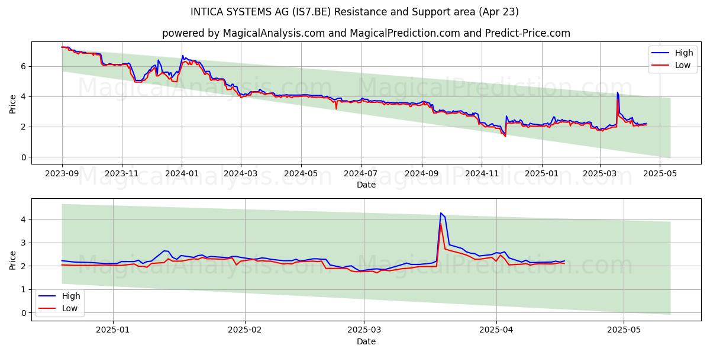Click the '2025-03' x-axis label in the top chart
This screenshot has width=710, height=355.
tap(599, 173)
